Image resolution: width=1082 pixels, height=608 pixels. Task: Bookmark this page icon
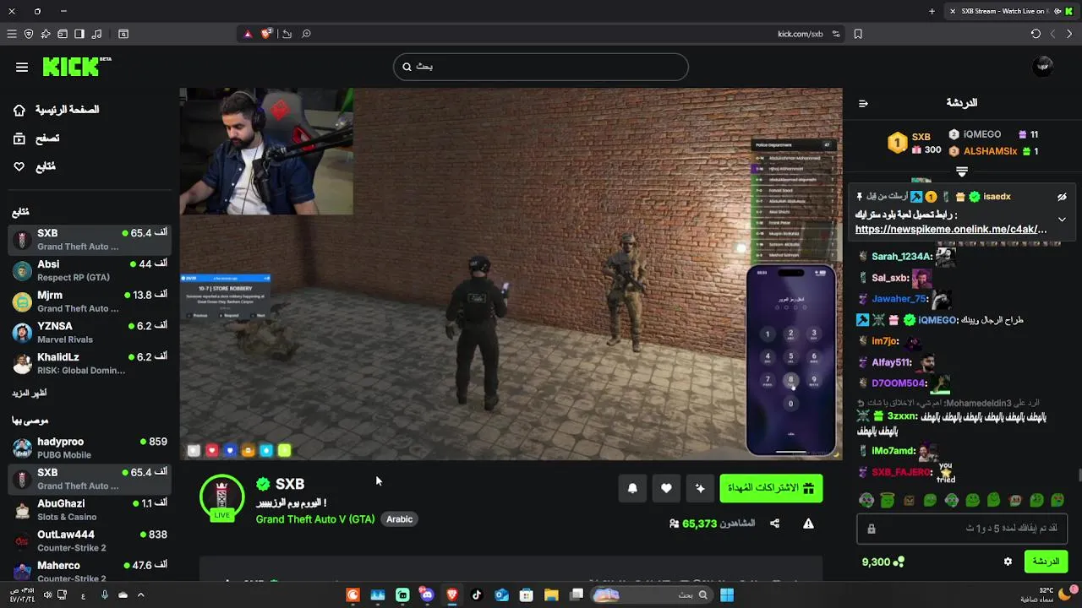(x=858, y=34)
